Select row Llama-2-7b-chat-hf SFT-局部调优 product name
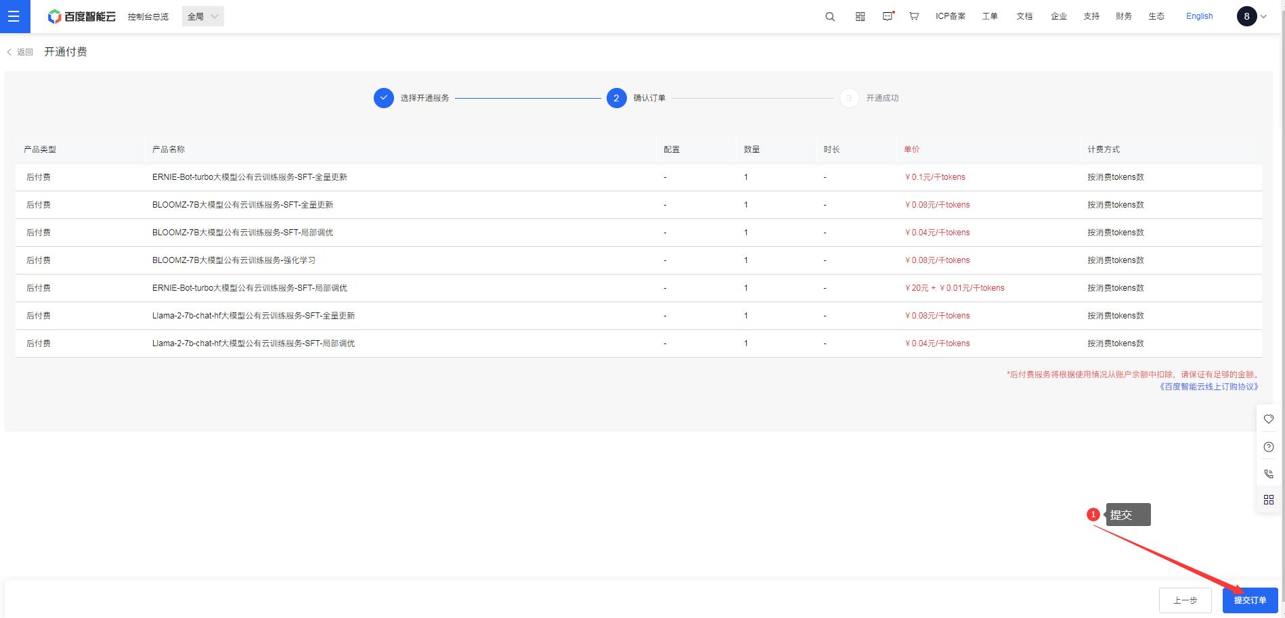Image resolution: width=1285 pixels, height=618 pixels. (253, 343)
